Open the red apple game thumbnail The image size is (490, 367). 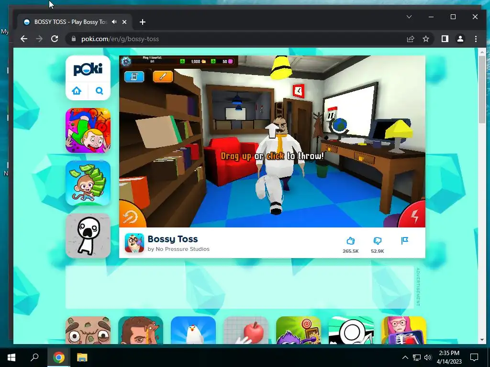246,330
